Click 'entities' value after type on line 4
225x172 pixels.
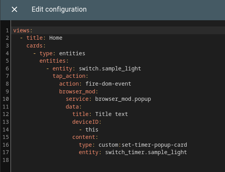(72, 53)
